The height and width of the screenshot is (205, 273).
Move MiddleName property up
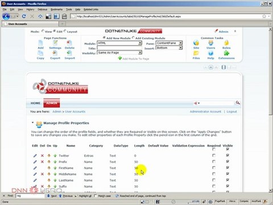(55, 174)
